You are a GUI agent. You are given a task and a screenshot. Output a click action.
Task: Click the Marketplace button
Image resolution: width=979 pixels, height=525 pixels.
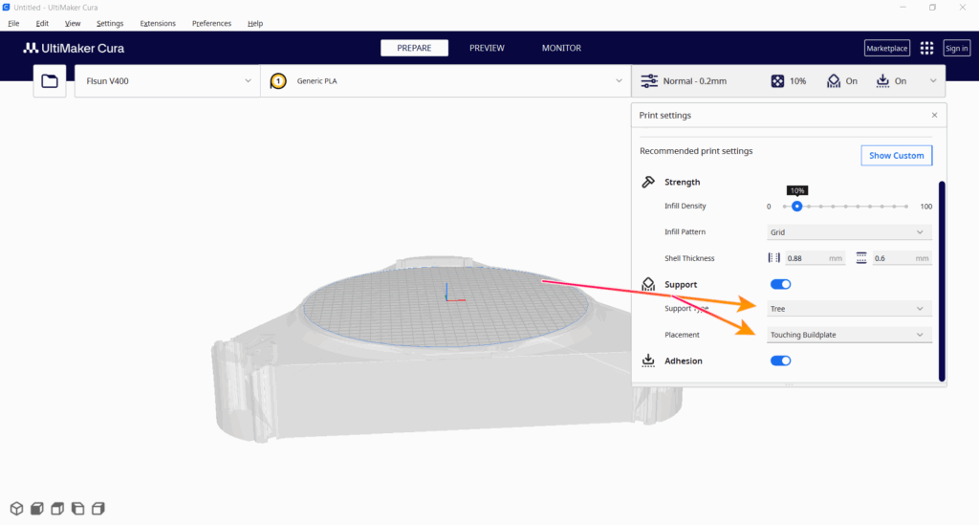click(x=886, y=48)
